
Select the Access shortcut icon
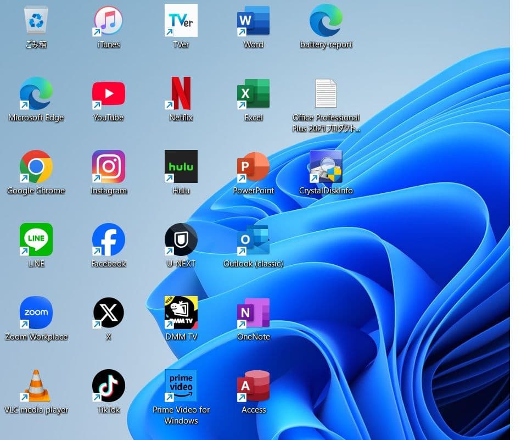click(x=254, y=386)
